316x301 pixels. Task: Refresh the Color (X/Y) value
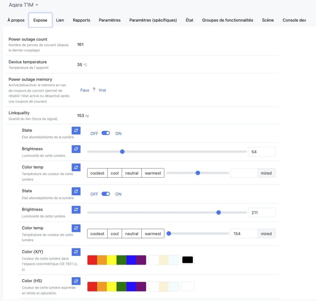point(76,252)
